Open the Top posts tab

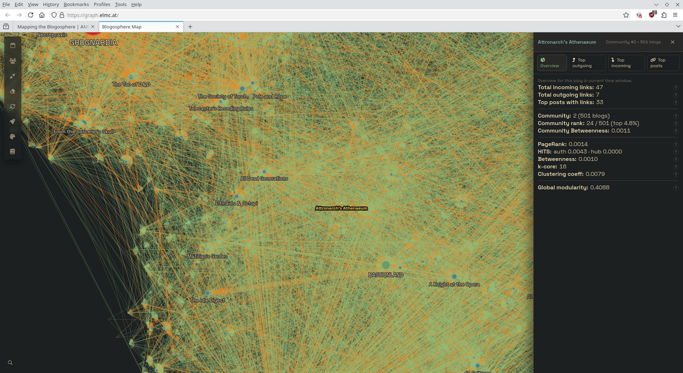pyautogui.click(x=662, y=63)
